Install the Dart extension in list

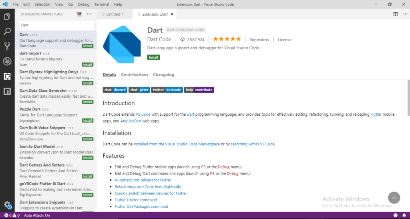coord(88,46)
